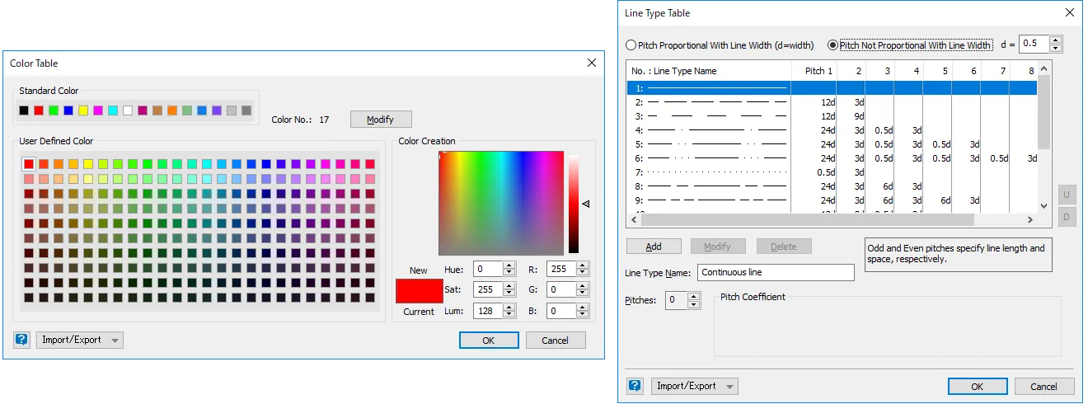Click the luminance gradient bar
The width and height of the screenshot is (1088, 404).
pos(573,203)
